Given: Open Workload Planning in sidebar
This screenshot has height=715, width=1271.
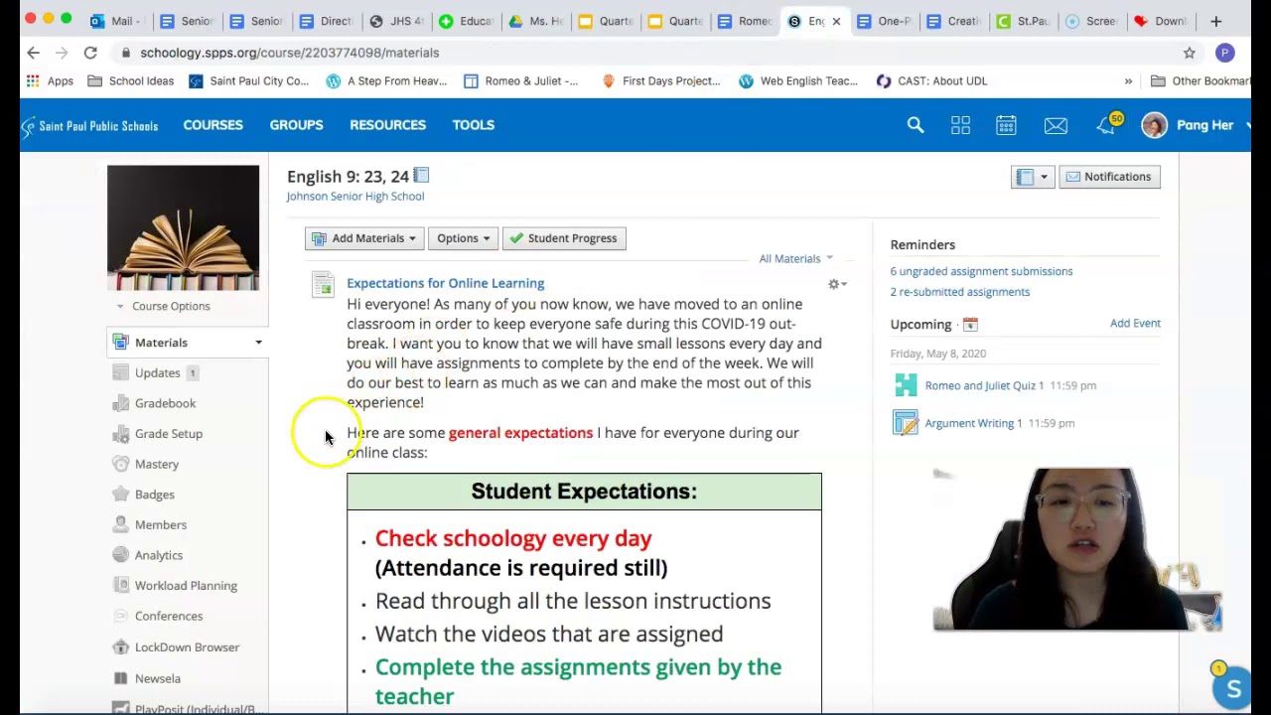Looking at the screenshot, I should pos(186,586).
